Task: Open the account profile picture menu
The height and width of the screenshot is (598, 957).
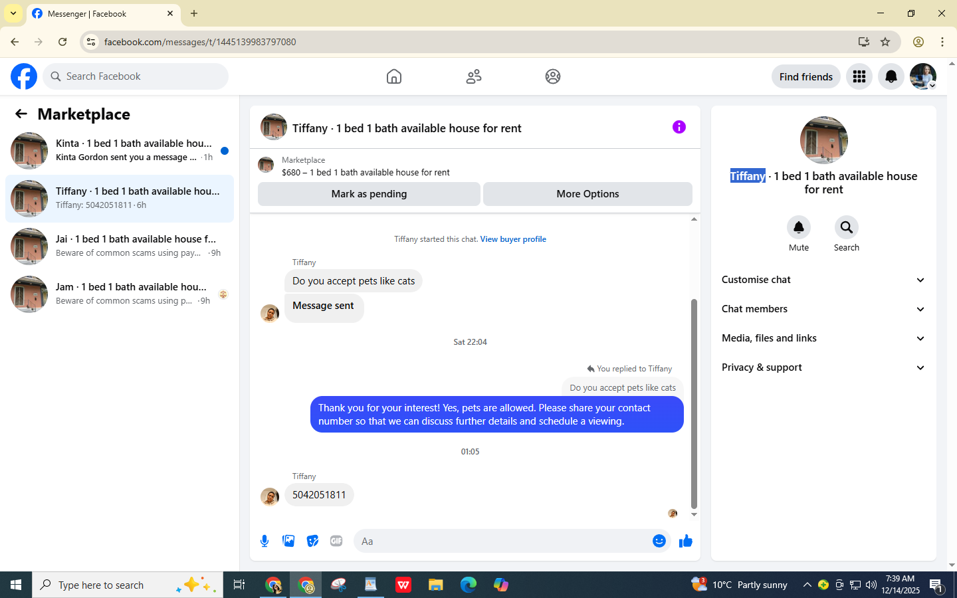Action: tap(923, 76)
